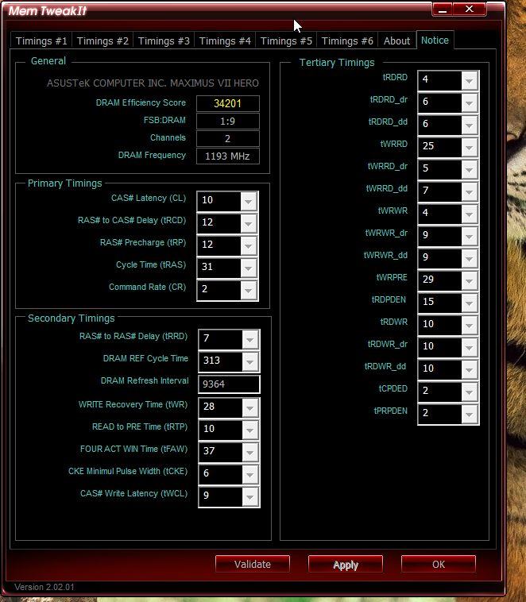Viewport: 526px width, 602px height.
Task: Open the tPRPDEN dropdown
Action: tap(469, 415)
